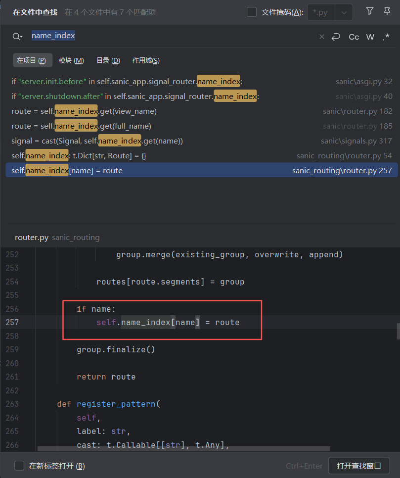Expand the file mask dropdown arrow

[x=344, y=12]
